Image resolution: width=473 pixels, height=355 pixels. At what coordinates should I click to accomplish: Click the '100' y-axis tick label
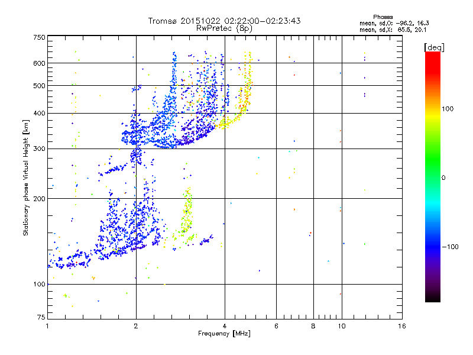[39, 284]
